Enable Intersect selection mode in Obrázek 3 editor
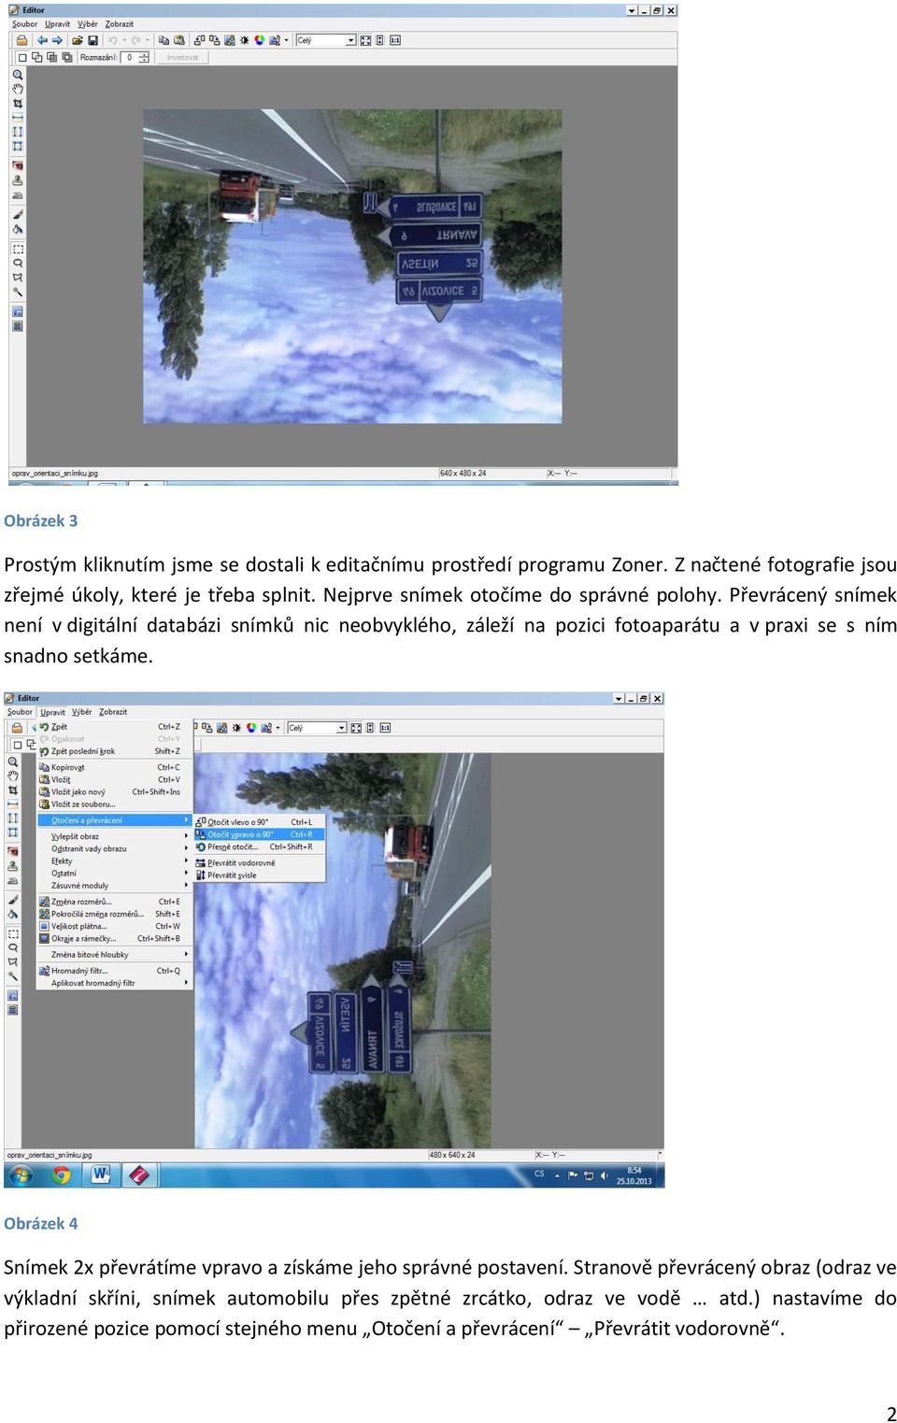The width and height of the screenshot is (897, 1423). pos(67,57)
